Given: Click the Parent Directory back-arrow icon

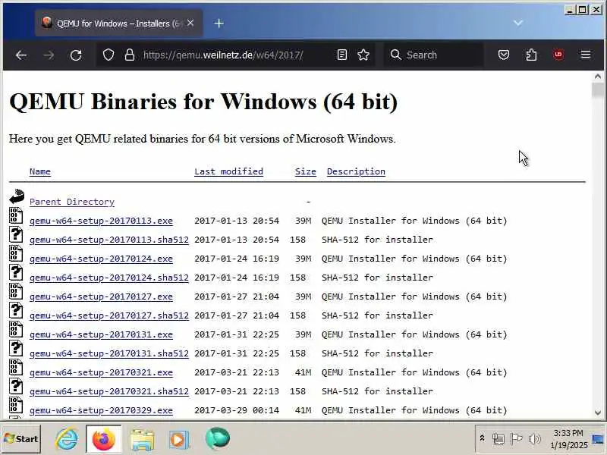Looking at the screenshot, I should (x=17, y=196).
